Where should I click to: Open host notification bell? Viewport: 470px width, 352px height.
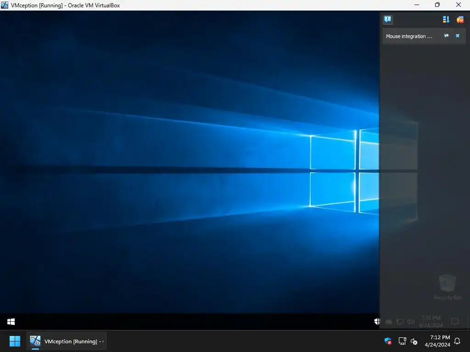click(x=458, y=341)
